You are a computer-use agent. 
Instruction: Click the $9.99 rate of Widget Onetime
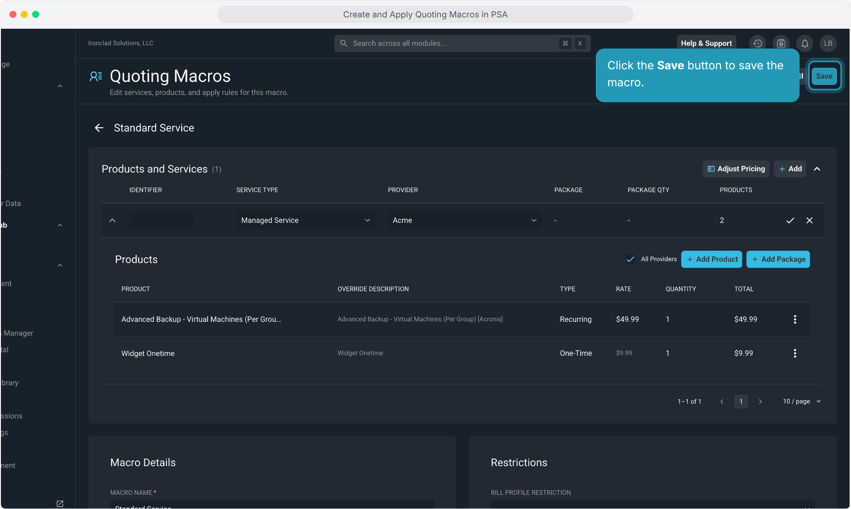pos(624,353)
